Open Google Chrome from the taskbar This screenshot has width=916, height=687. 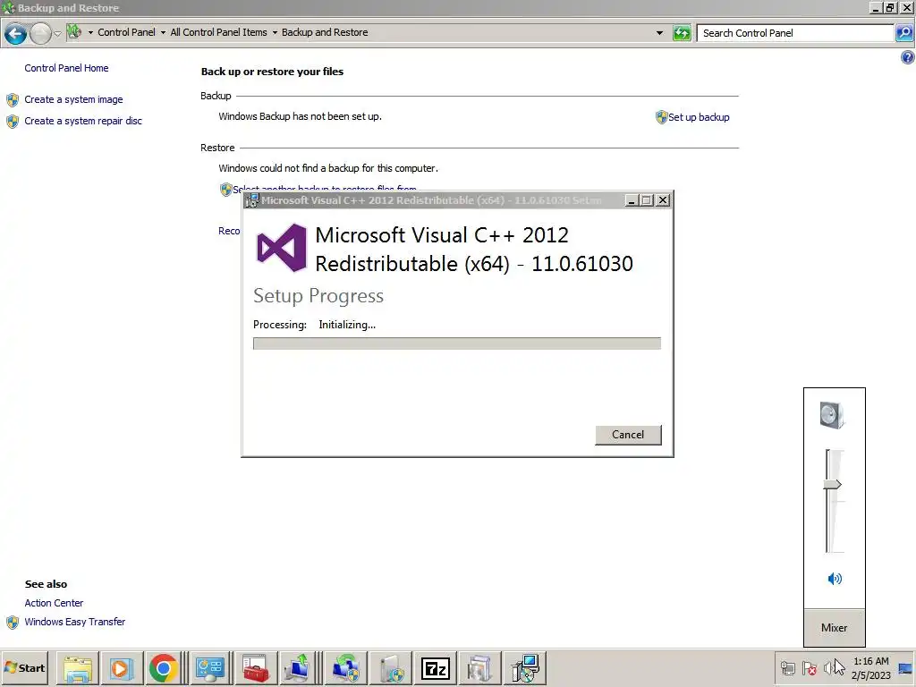coord(163,668)
